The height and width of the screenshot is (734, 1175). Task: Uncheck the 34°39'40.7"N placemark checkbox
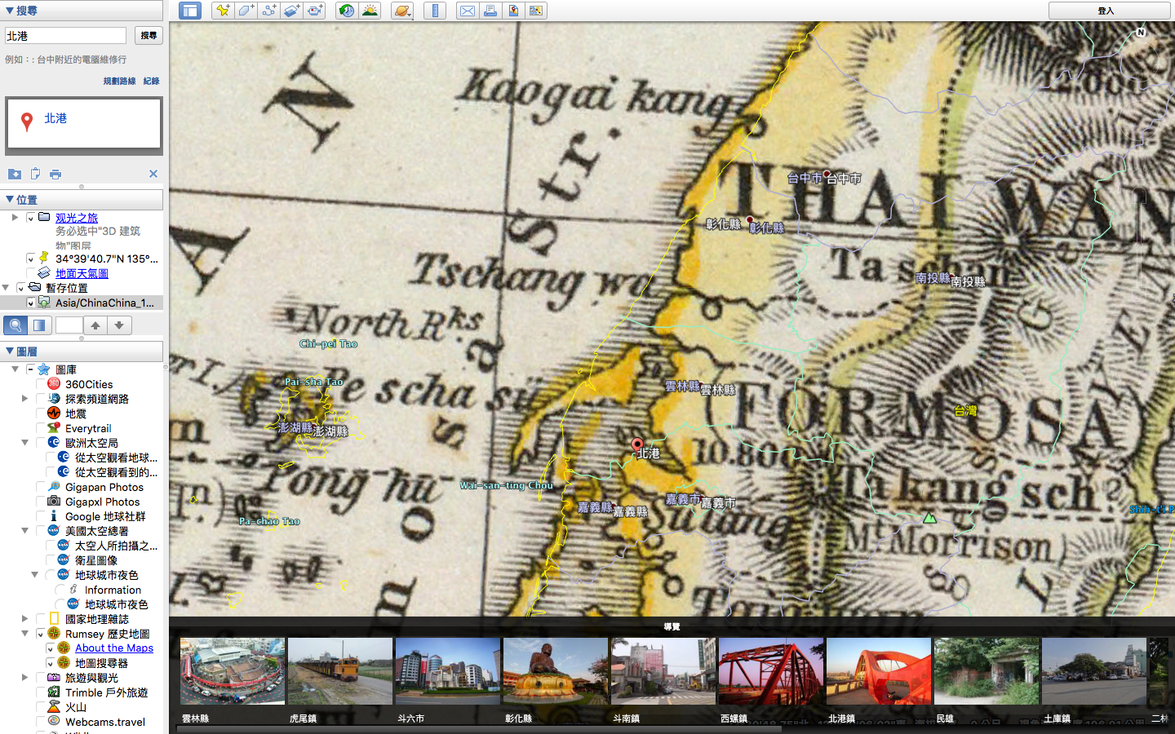coord(30,259)
